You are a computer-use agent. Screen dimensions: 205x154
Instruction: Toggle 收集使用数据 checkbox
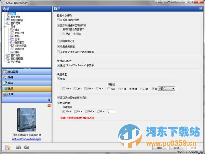tap(58, 47)
